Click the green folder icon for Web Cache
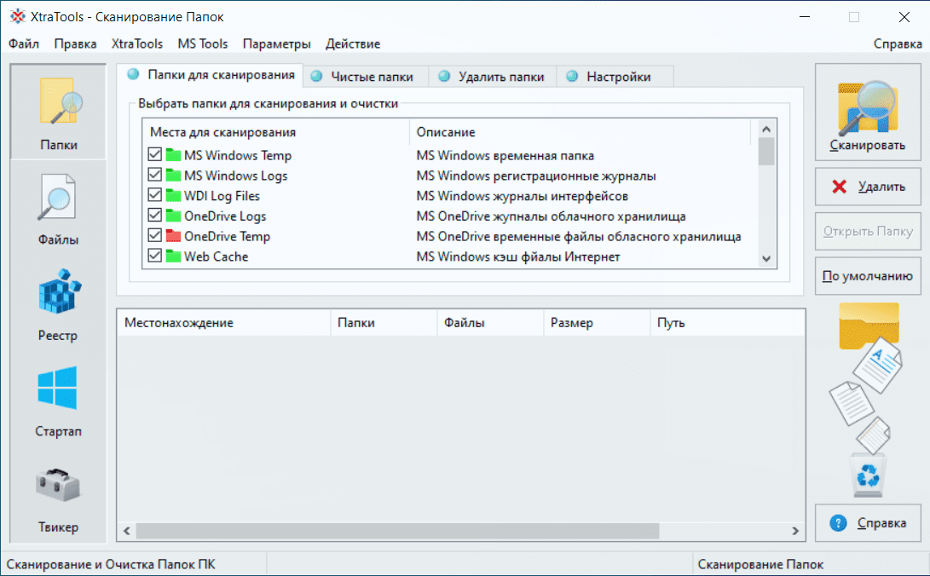This screenshot has height=576, width=930. coord(173,256)
